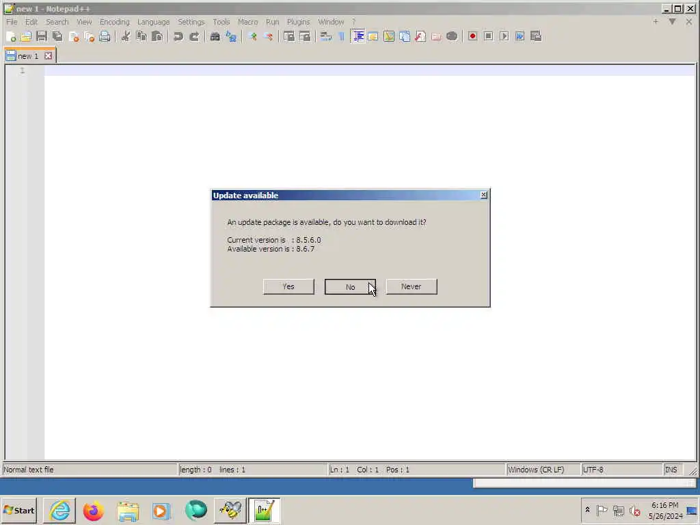
Task: Launch Firefox from taskbar
Action: (x=93, y=511)
